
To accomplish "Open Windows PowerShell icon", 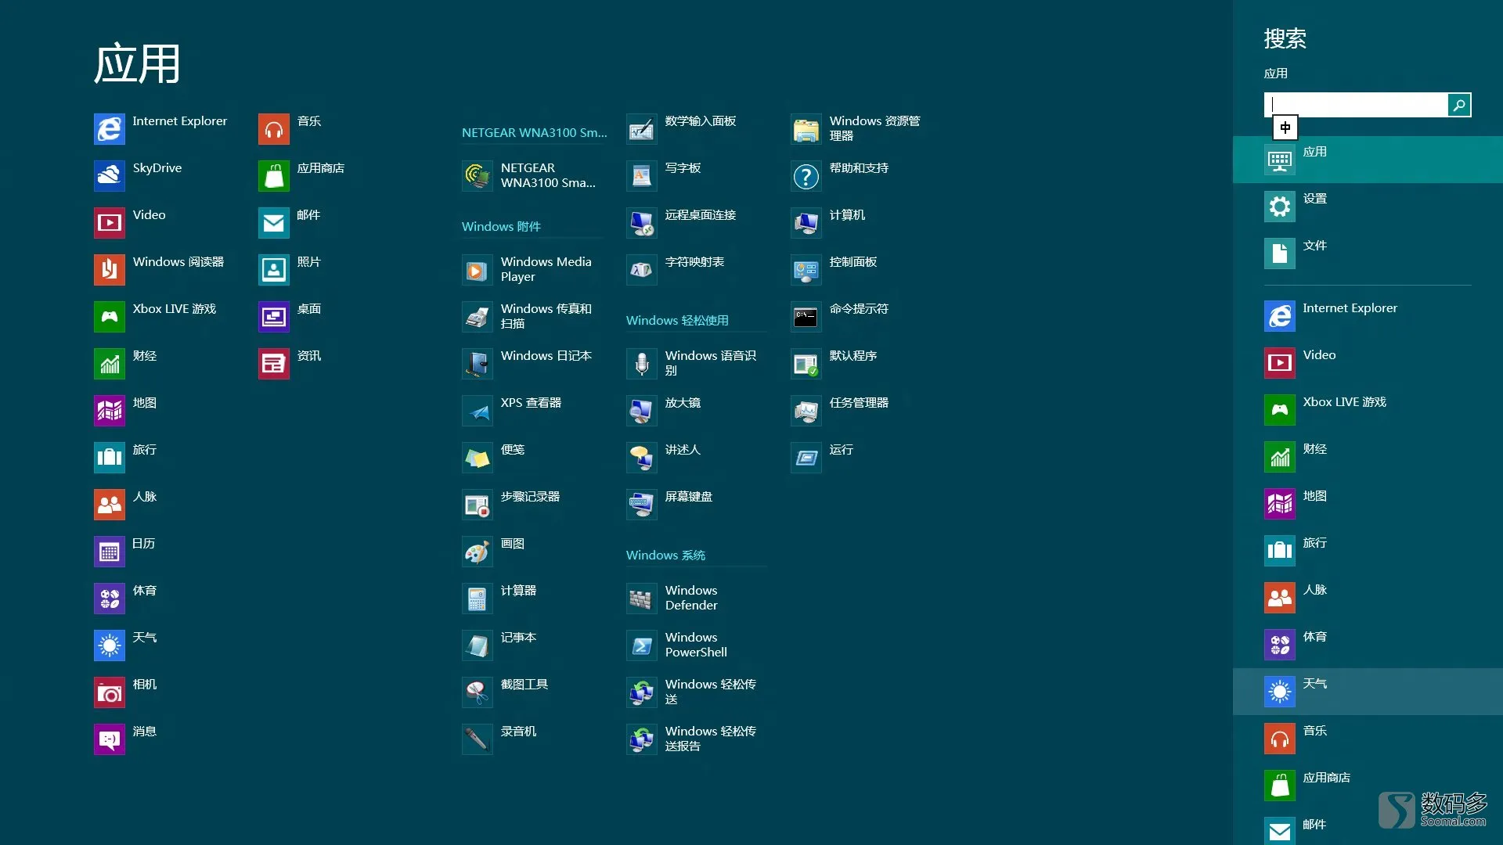I will (x=642, y=645).
